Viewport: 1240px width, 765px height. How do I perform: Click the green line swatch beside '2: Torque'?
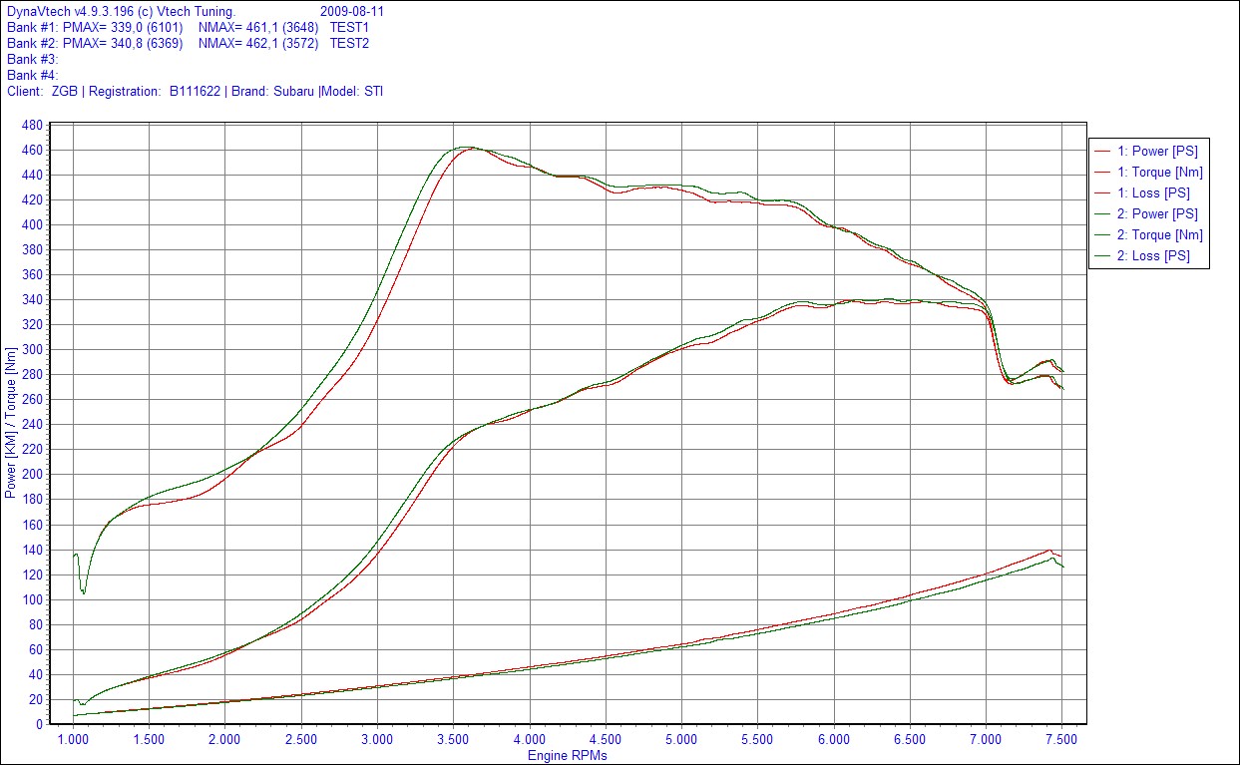click(1102, 235)
